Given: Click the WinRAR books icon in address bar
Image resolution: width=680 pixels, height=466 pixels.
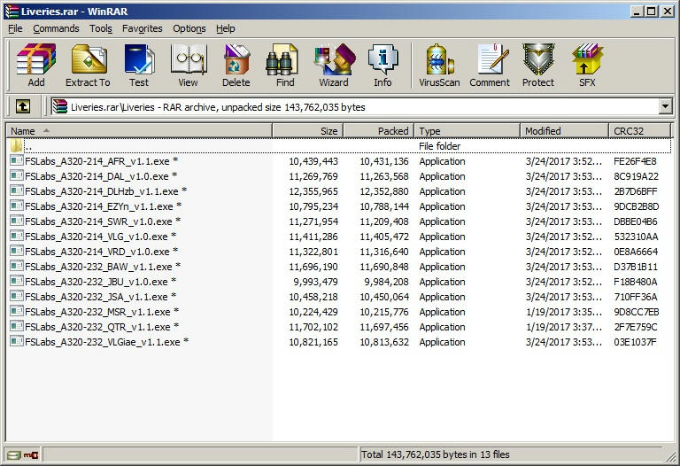Looking at the screenshot, I should click(x=60, y=106).
